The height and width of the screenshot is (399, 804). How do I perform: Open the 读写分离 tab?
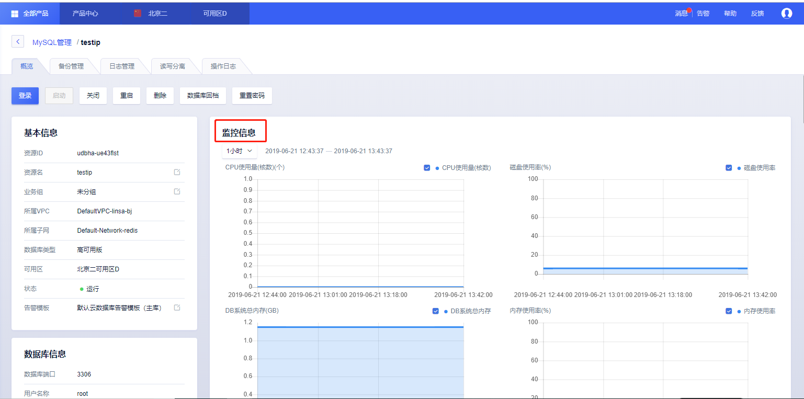[173, 66]
